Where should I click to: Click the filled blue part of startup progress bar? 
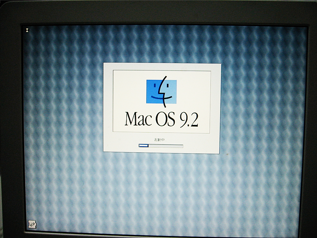(x=143, y=146)
